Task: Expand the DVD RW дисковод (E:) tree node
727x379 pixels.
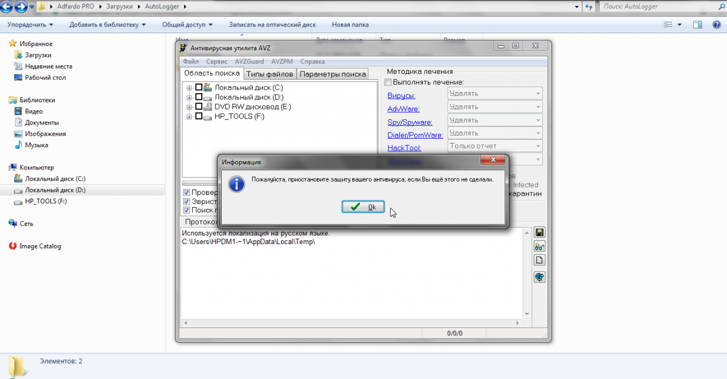Action: click(x=190, y=107)
